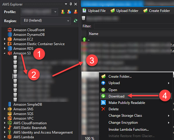The width and height of the screenshot is (174, 140).
Task: Go up to parent folder arrow
Action: pyautogui.click(x=84, y=39)
